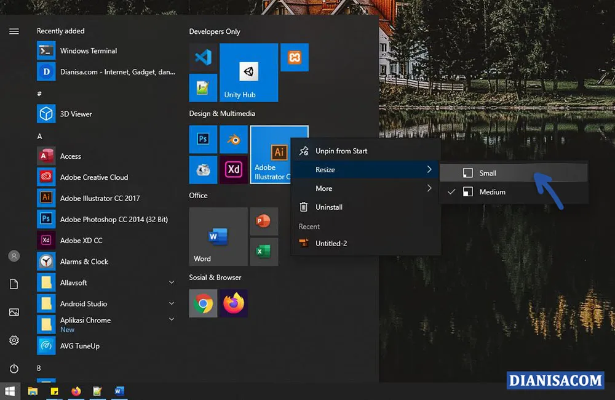Click the letter A section header
Viewport: 615px width, 400px height.
[40, 135]
